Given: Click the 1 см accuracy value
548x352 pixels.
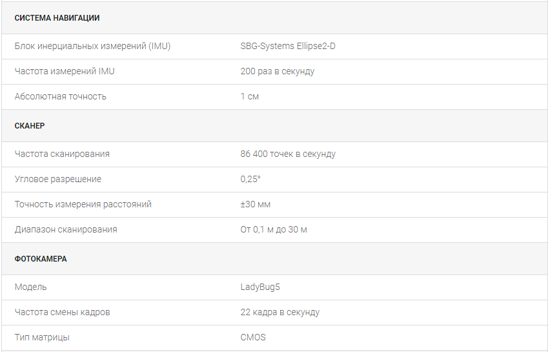Looking at the screenshot, I should click(250, 96).
